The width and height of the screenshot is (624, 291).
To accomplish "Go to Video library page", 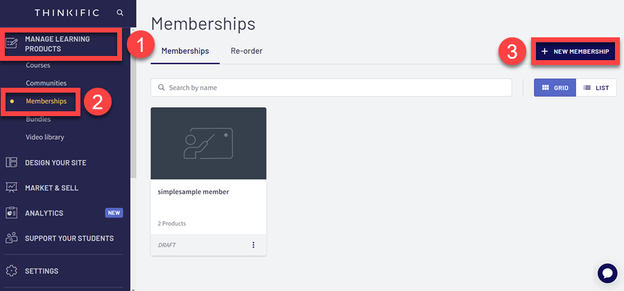I will pos(44,137).
